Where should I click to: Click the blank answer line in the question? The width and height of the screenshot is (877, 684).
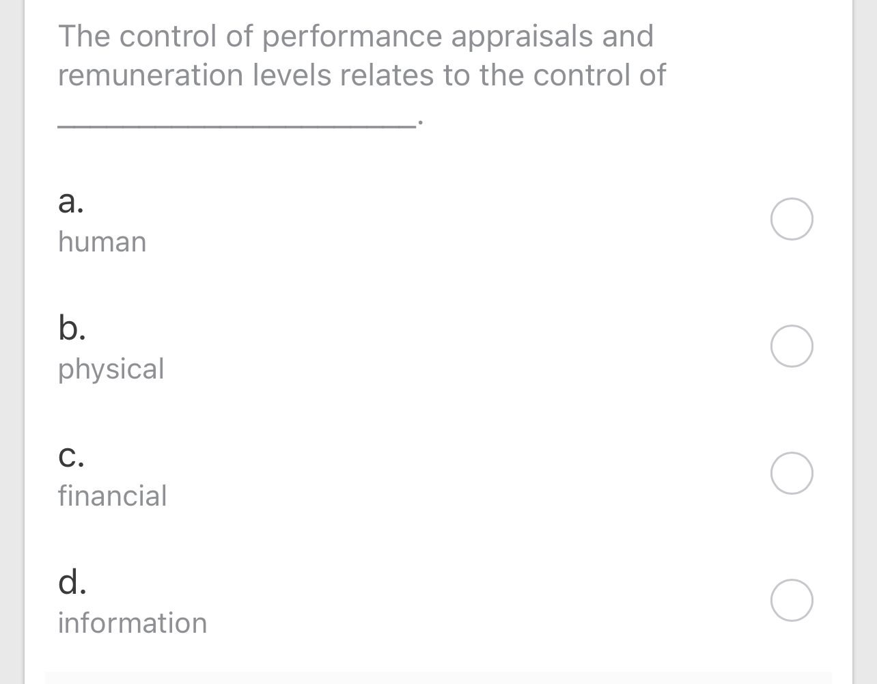pos(236,123)
